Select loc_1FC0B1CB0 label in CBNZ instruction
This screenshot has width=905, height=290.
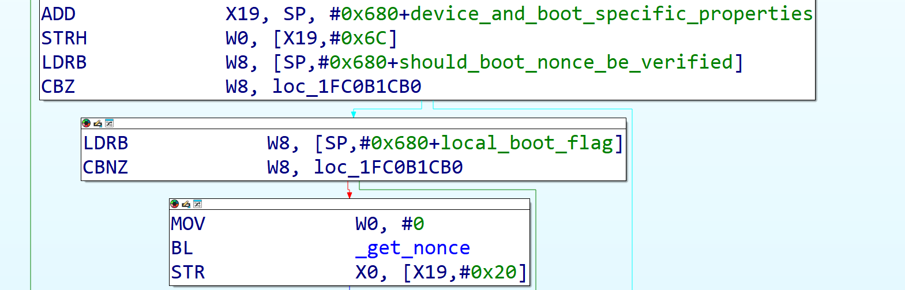tap(388, 167)
